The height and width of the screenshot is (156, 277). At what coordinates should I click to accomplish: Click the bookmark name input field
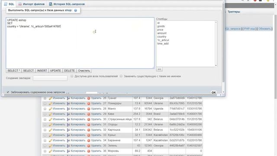(x=50, y=78)
